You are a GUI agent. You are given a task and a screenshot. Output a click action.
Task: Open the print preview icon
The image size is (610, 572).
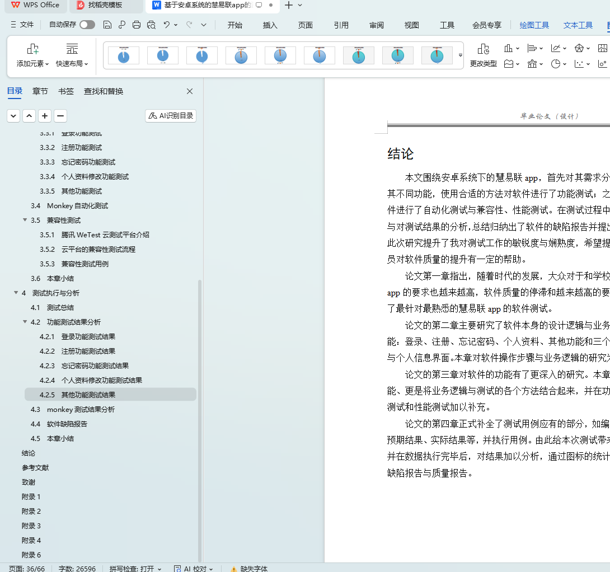(151, 25)
